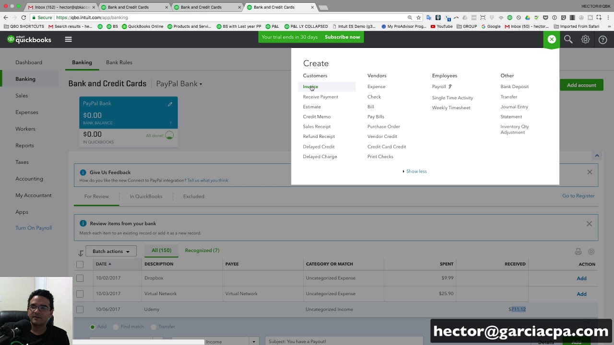
Task: Reload the page in browser
Action: coord(24,17)
